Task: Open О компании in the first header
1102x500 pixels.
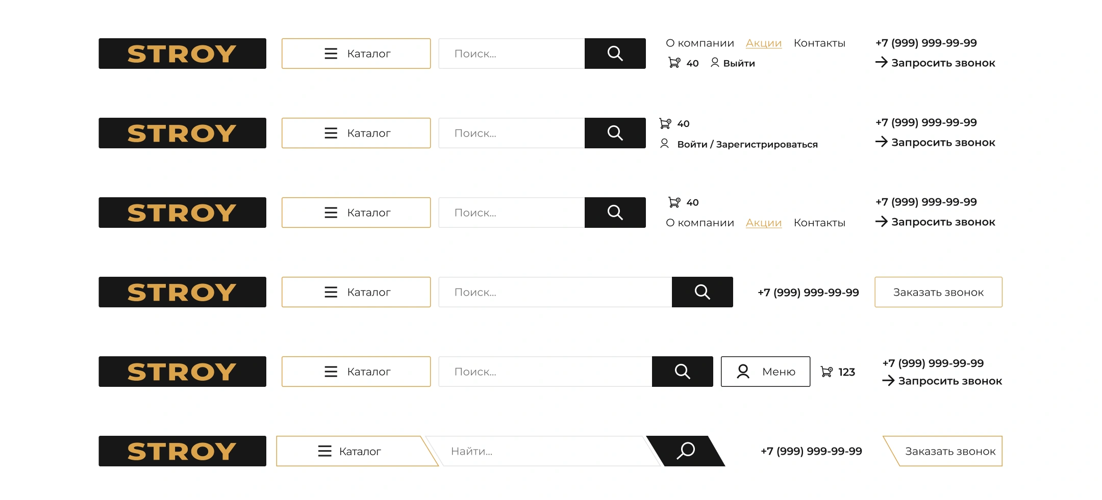Action: pyautogui.click(x=700, y=43)
